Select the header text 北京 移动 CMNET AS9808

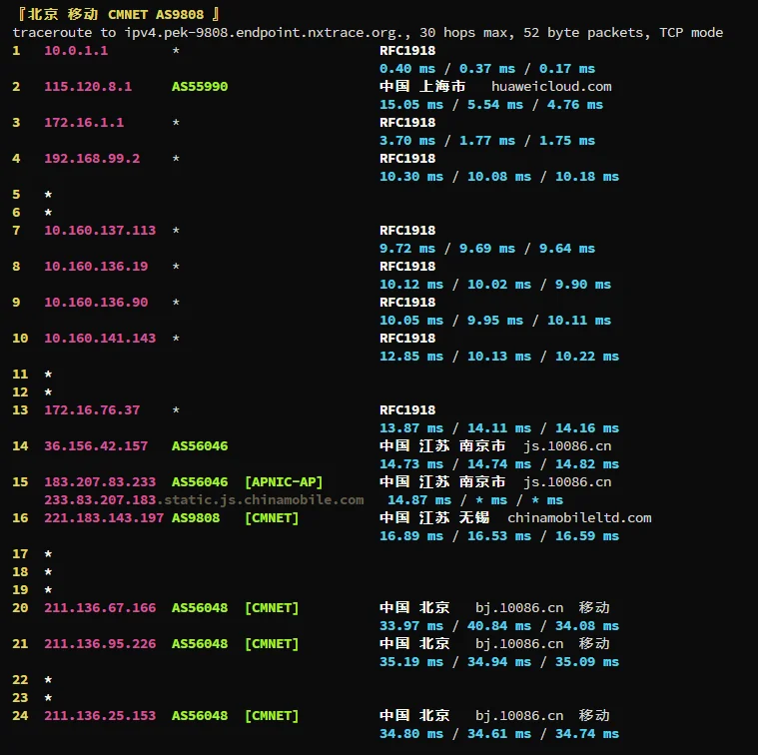tap(116, 15)
